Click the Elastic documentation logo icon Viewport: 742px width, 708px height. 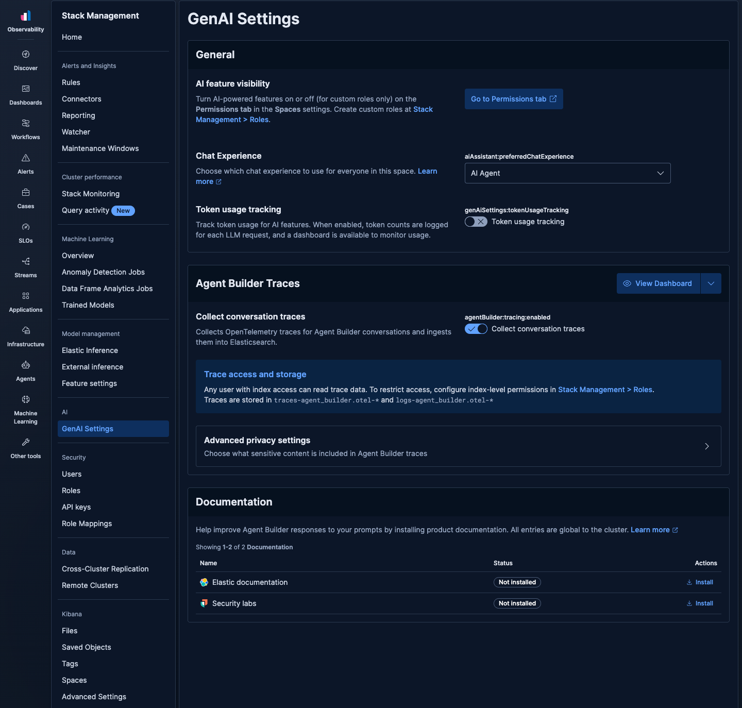[204, 582]
